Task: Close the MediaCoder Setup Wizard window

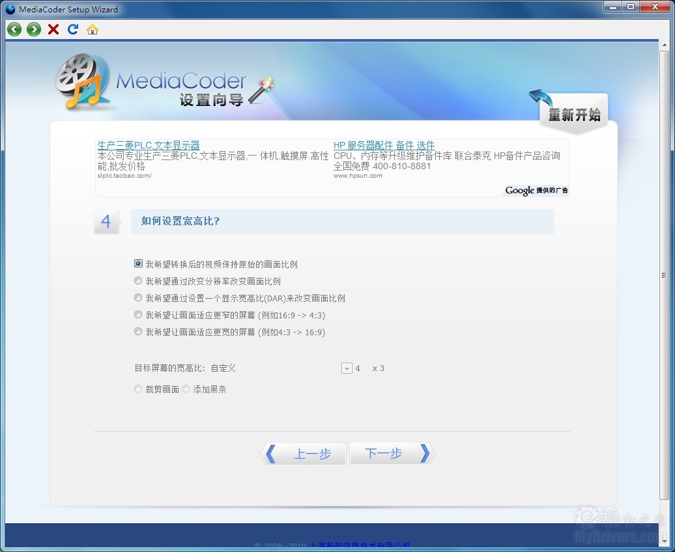Action: (655, 7)
